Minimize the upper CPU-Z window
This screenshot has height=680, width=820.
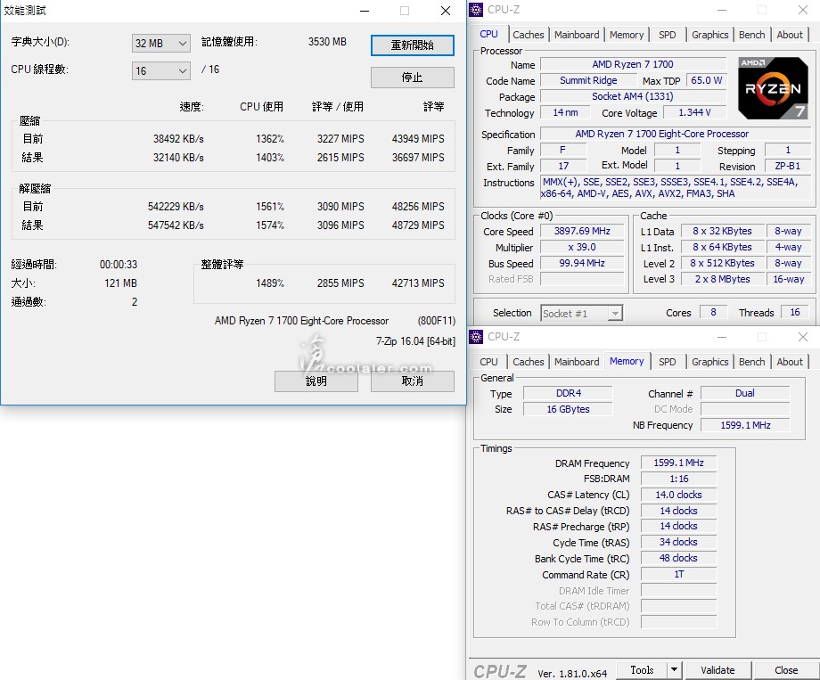coord(722,10)
